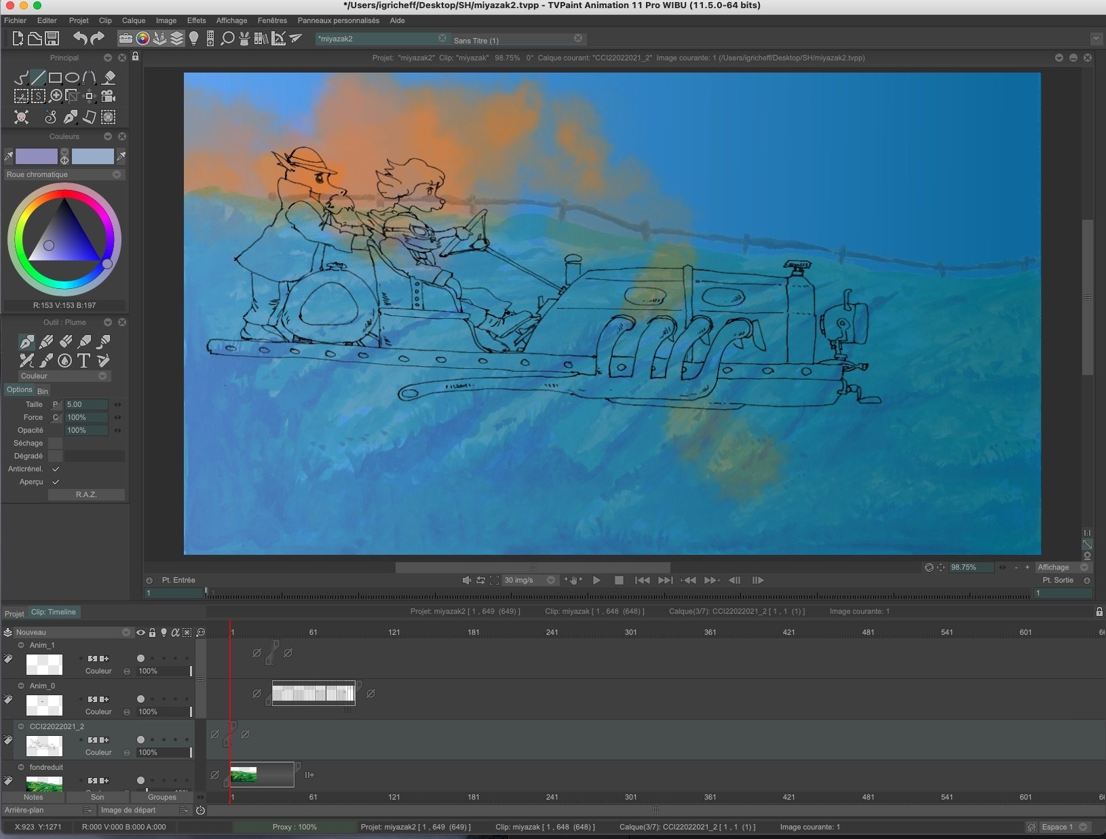
Task: Toggle lock icon in timeline header
Action: pos(152,632)
